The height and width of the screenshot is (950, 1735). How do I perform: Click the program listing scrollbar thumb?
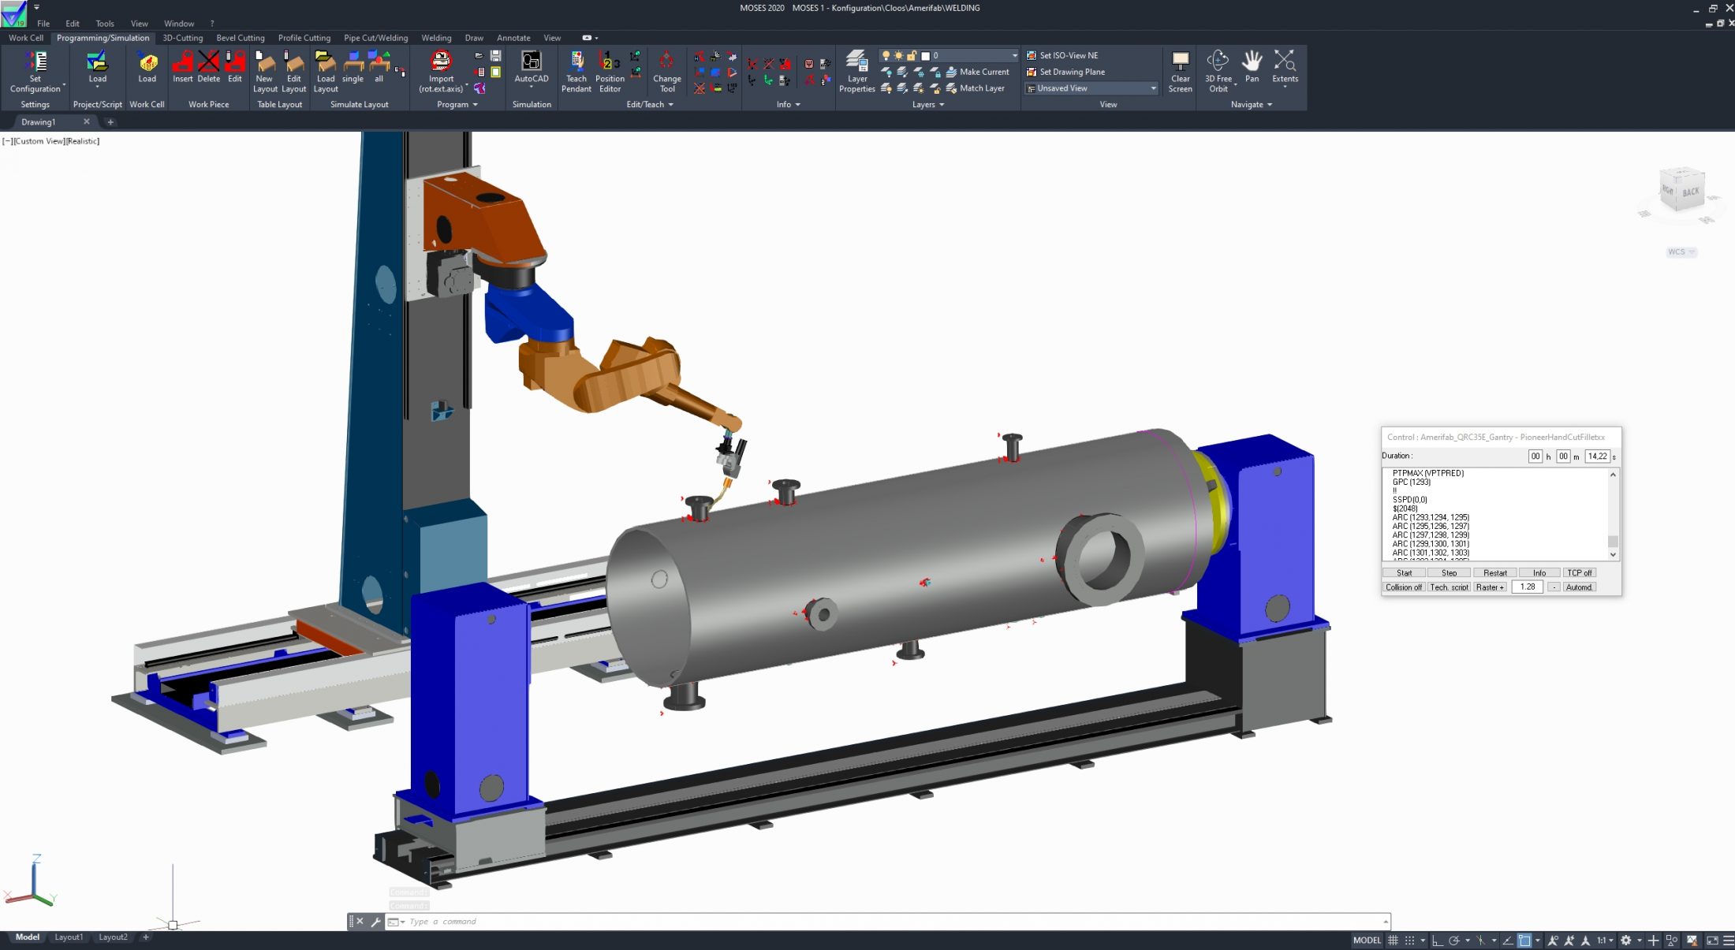pyautogui.click(x=1613, y=541)
